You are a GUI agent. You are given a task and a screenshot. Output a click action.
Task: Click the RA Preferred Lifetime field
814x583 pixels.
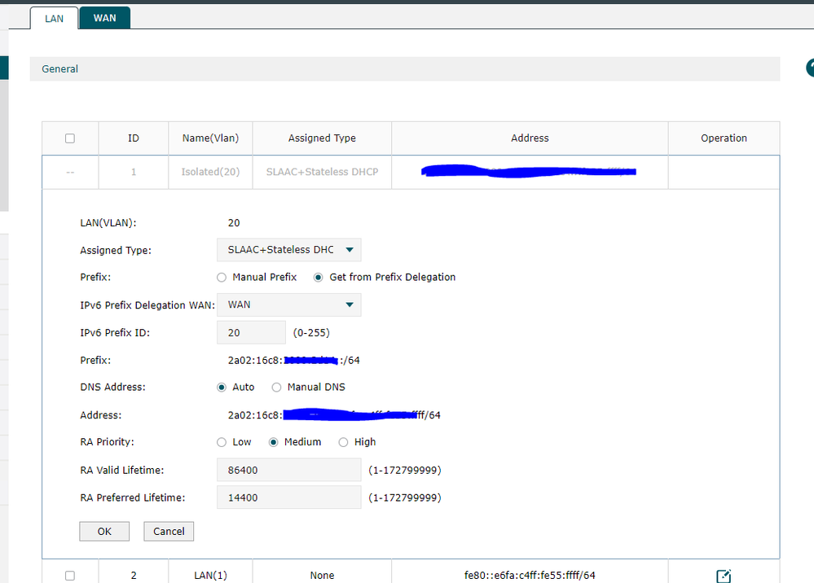click(289, 498)
